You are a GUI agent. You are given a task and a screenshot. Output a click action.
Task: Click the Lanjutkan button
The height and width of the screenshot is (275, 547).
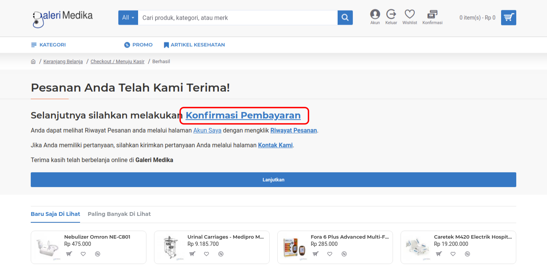[x=273, y=180]
